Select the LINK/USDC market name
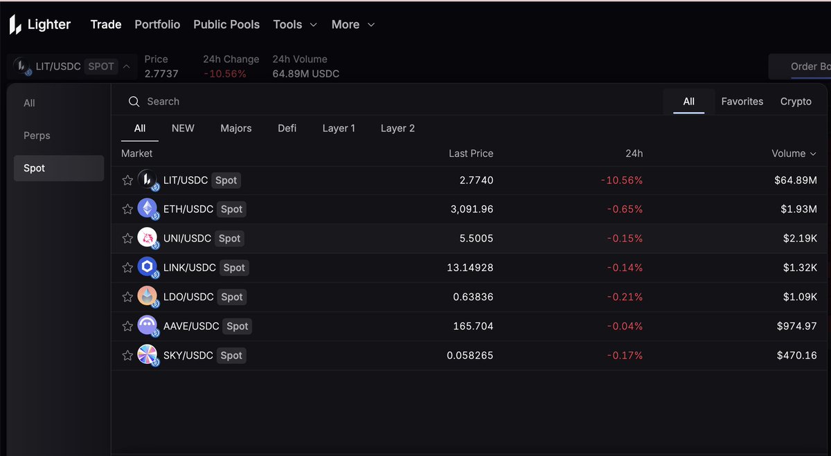Image resolution: width=831 pixels, height=456 pixels. pos(190,267)
